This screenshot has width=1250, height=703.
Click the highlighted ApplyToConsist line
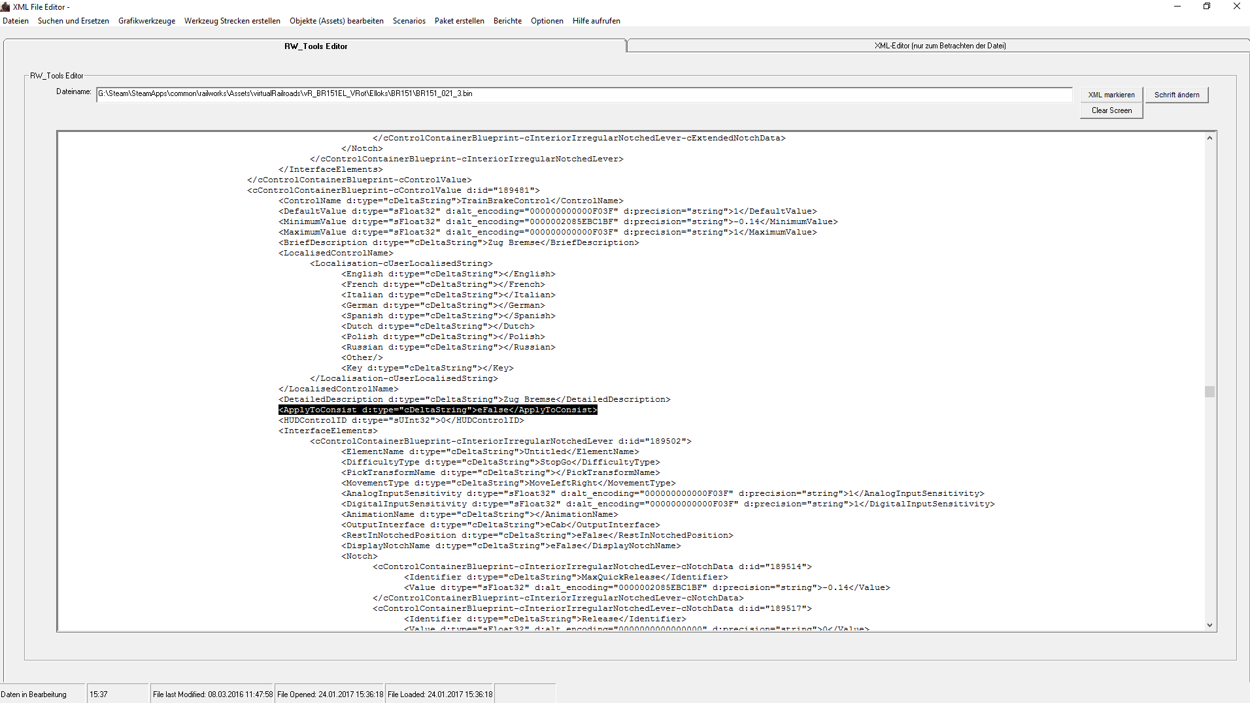(438, 410)
